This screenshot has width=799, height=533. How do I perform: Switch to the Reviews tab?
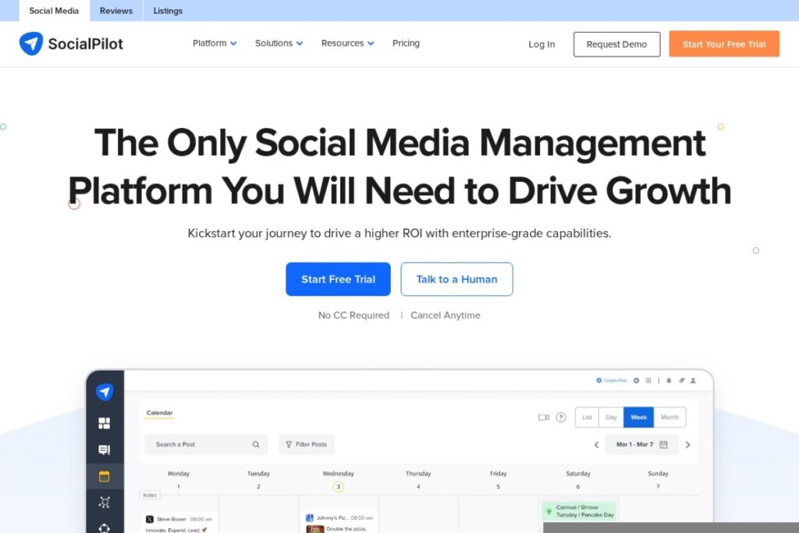116,11
